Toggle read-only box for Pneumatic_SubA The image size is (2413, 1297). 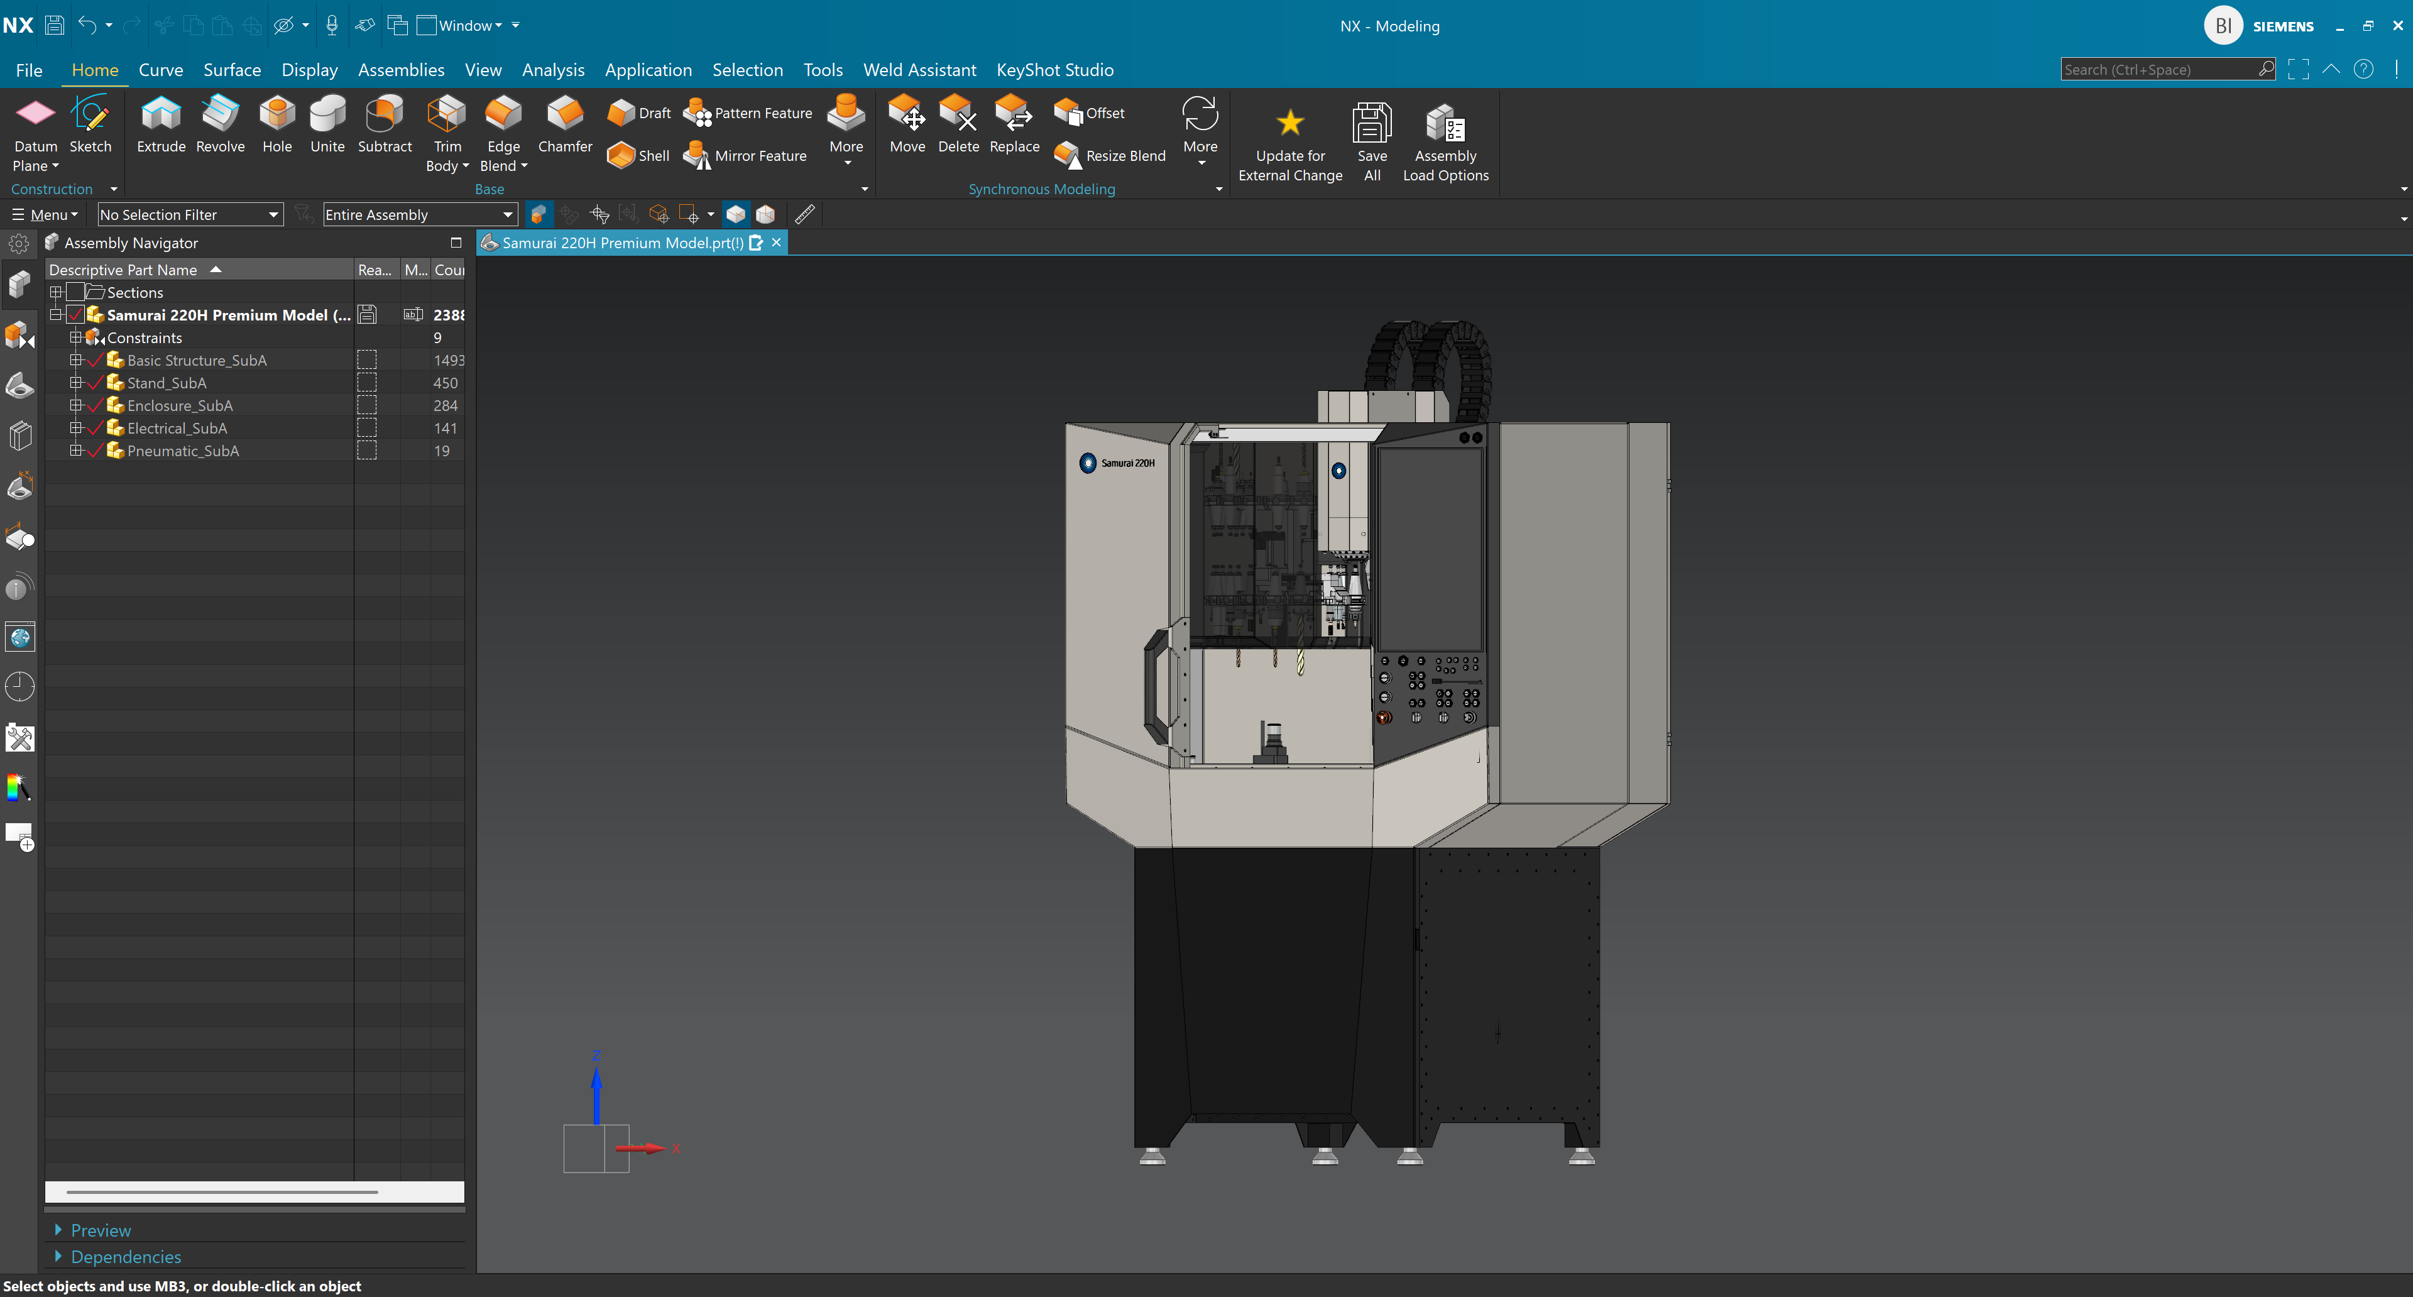[367, 451]
